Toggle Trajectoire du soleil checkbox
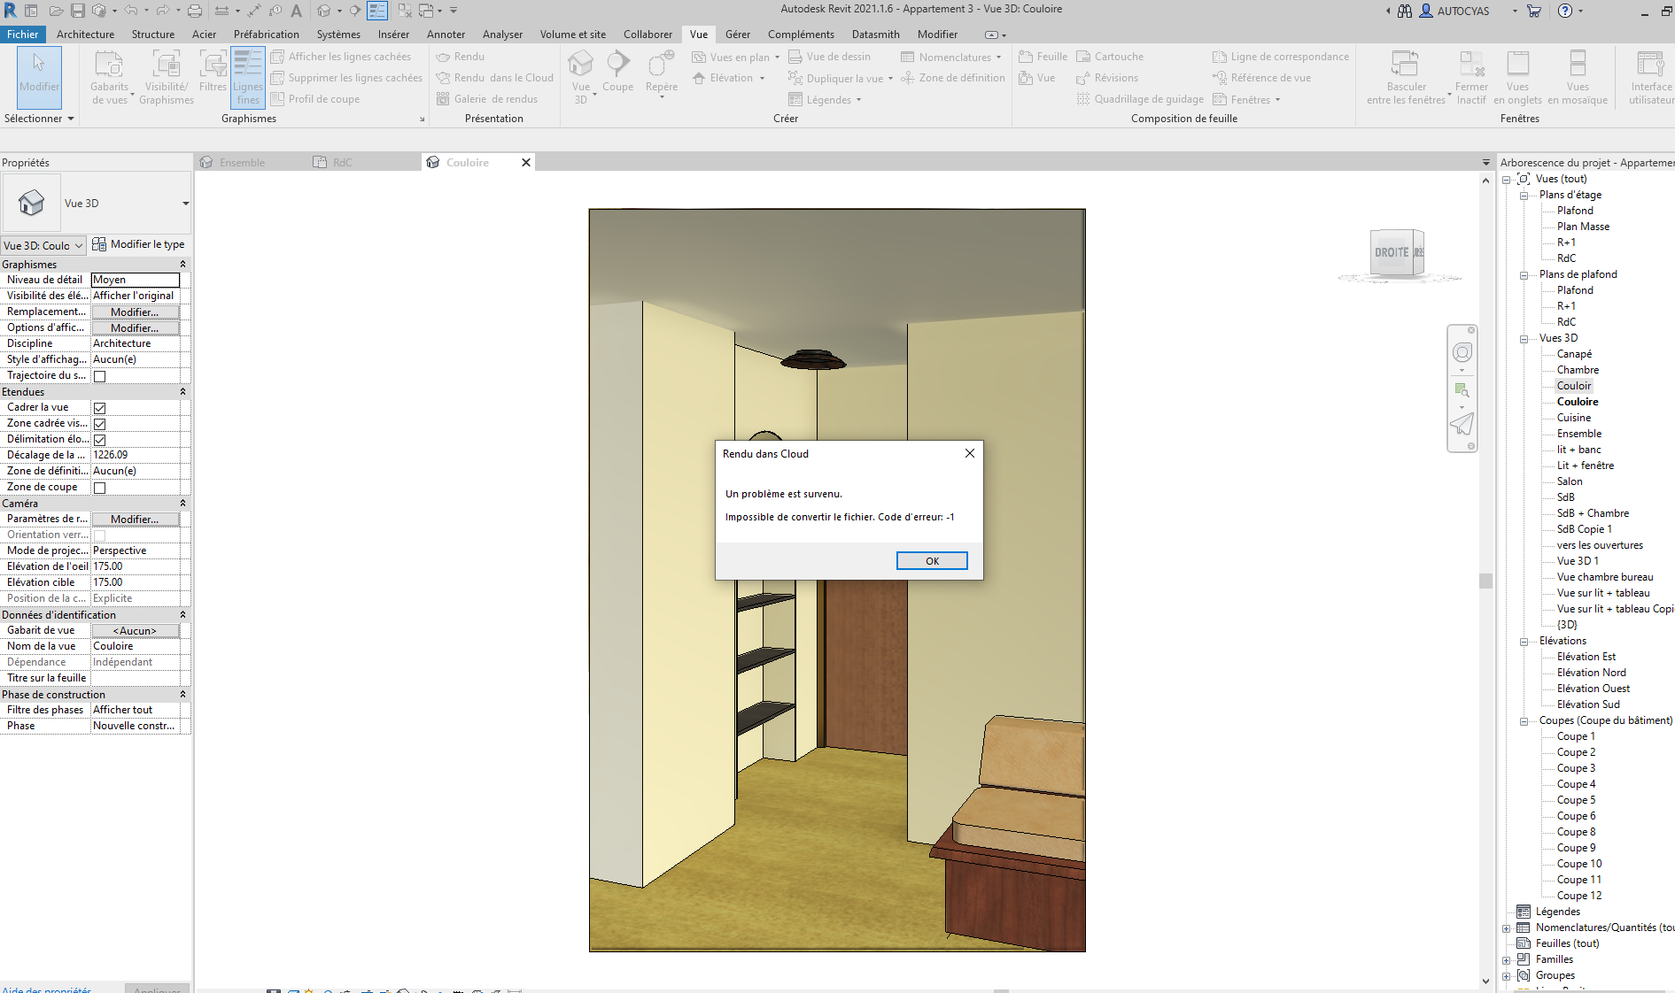Screen dimensions: 1675x993 [100, 376]
